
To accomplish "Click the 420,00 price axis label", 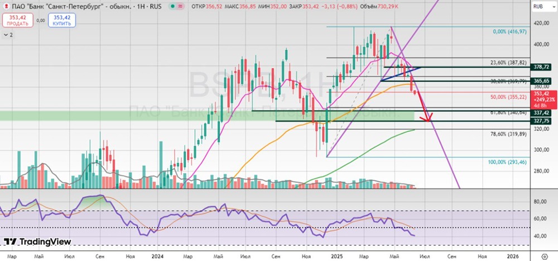I will (543, 23).
